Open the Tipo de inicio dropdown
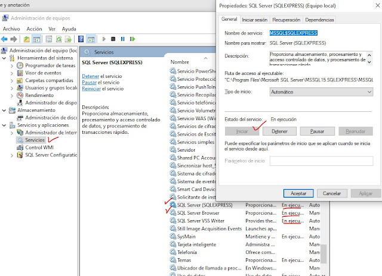The image size is (382, 276). click(321, 92)
